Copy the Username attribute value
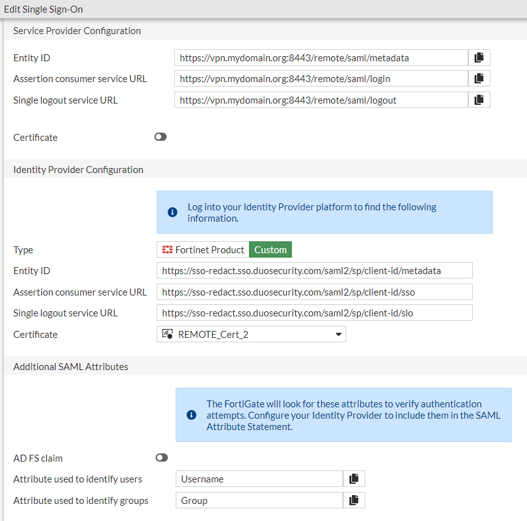527x521 pixels. [x=354, y=479]
